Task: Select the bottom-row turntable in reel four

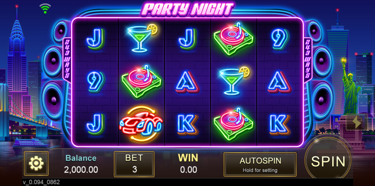Action: point(234,124)
